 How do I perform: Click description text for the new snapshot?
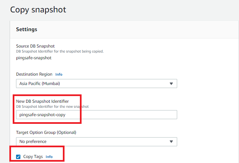pyautogui.click(x=52, y=106)
